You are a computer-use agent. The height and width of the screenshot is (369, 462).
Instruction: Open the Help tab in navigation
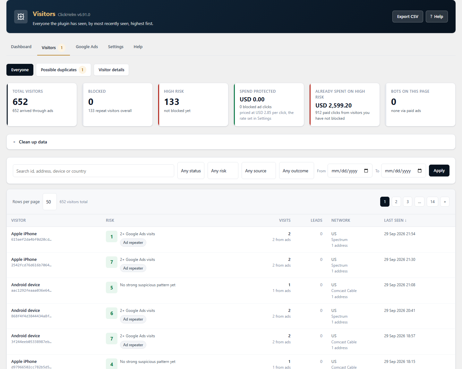tap(138, 47)
